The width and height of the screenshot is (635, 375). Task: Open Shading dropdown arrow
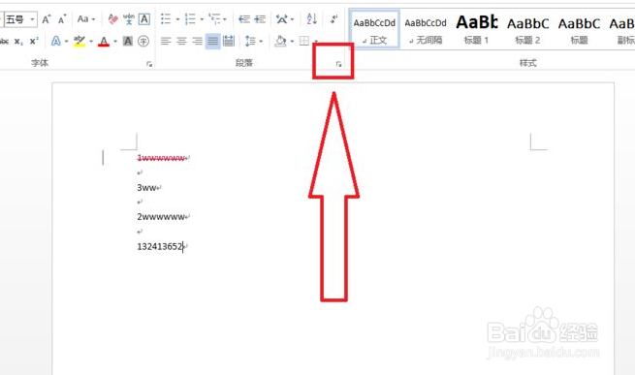[x=292, y=42]
